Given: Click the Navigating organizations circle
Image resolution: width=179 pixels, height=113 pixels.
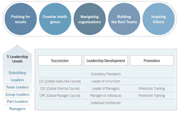Looking at the screenshot, I should tap(89, 19).
